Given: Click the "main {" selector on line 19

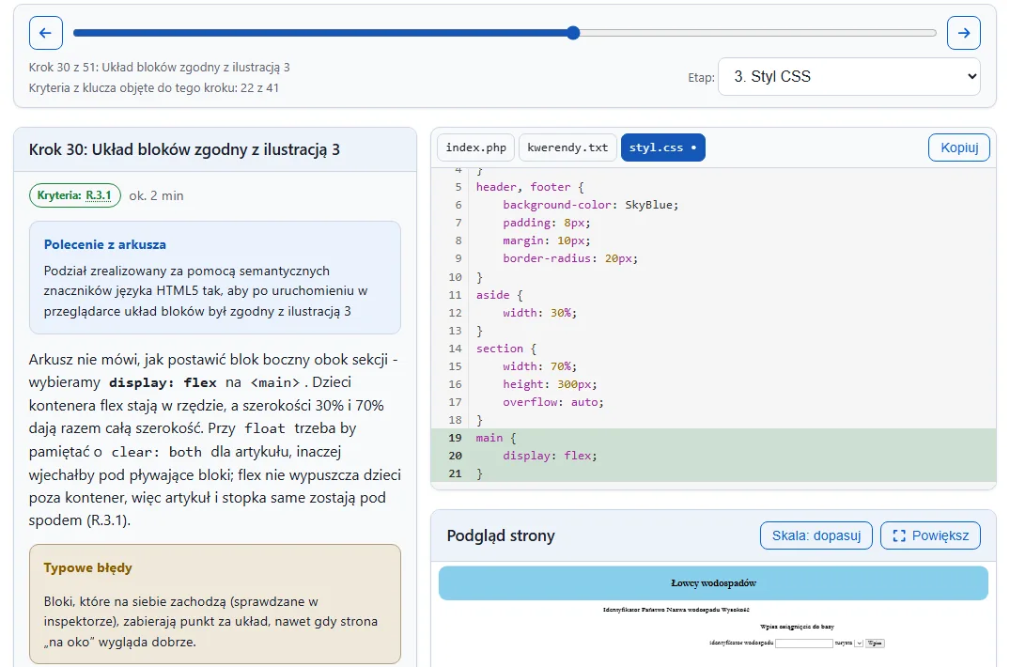Looking at the screenshot, I should [496, 438].
